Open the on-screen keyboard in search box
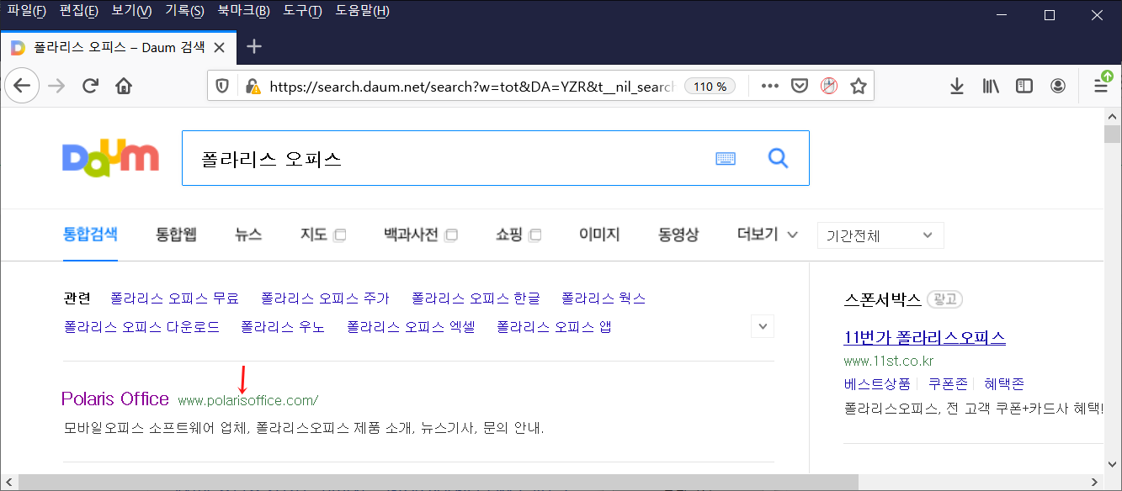This screenshot has width=1122, height=491. point(726,158)
